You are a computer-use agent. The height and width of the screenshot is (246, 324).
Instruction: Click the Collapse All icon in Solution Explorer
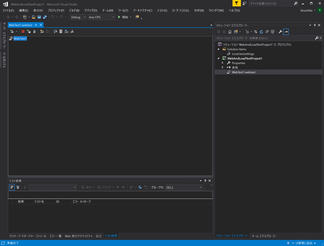coord(267,32)
